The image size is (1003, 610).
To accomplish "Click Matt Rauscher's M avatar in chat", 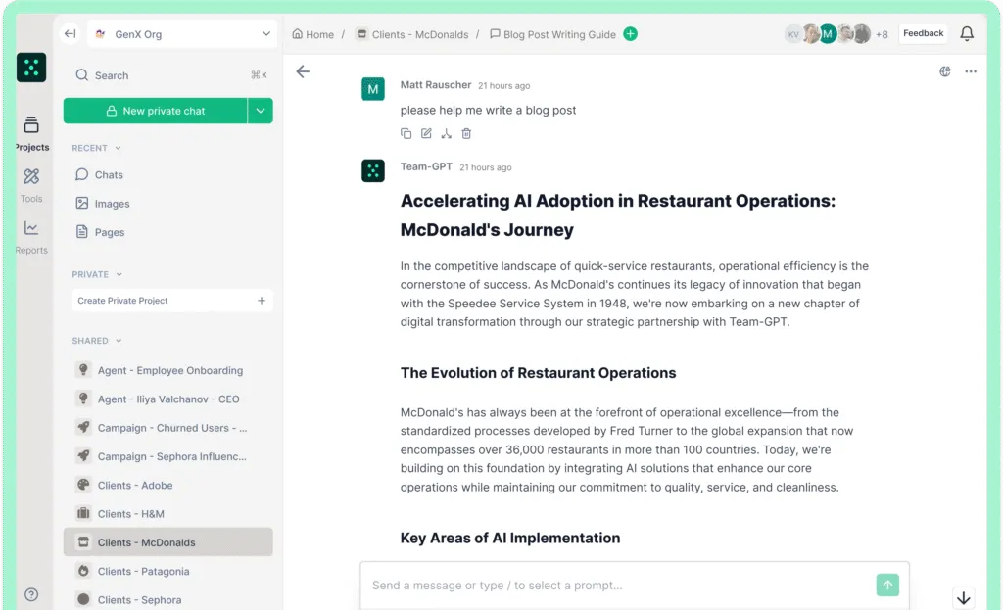I will pyautogui.click(x=373, y=89).
